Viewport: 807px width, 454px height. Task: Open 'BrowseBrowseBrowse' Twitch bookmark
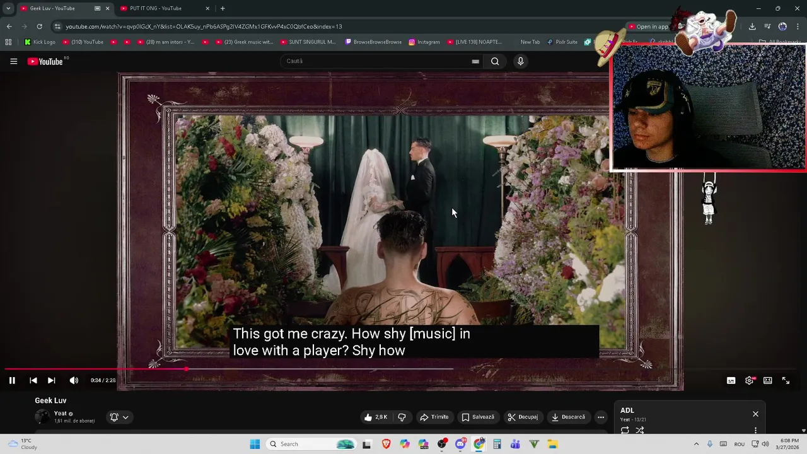pyautogui.click(x=373, y=42)
